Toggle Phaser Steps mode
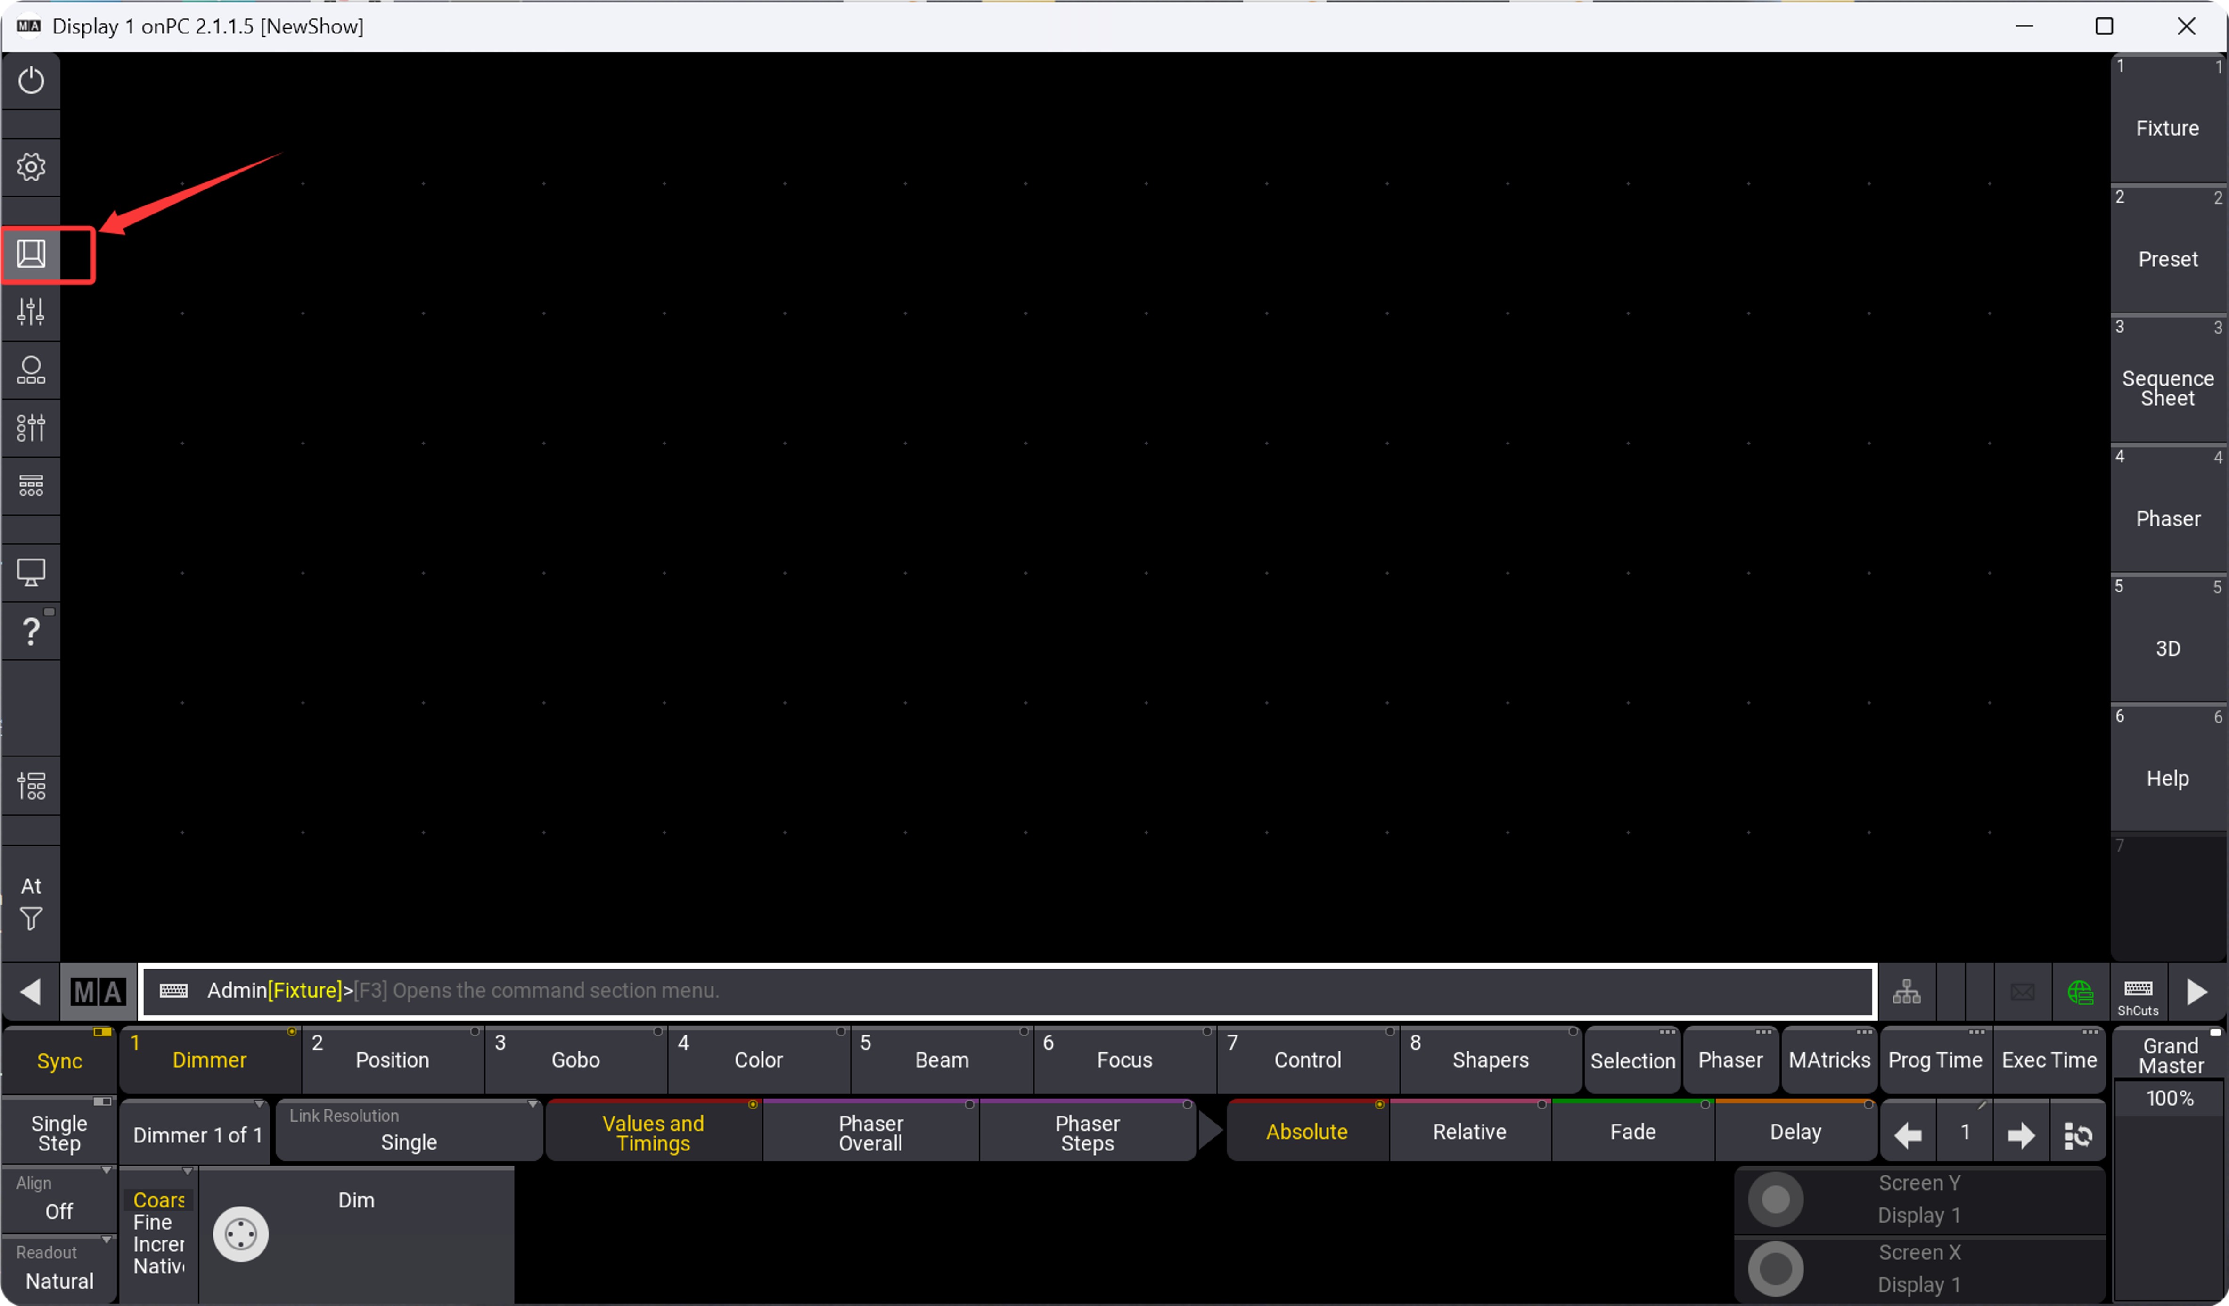 (1086, 1133)
